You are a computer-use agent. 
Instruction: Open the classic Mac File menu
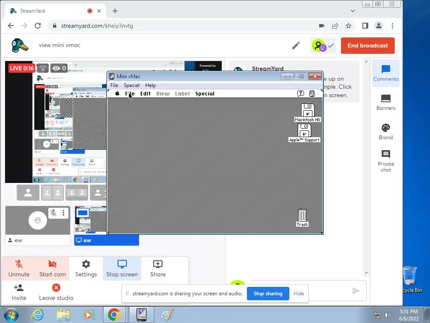[130, 94]
